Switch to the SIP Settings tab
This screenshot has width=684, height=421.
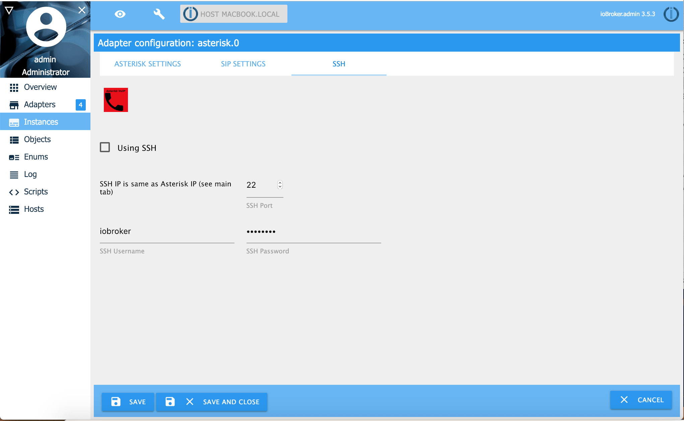tap(243, 64)
